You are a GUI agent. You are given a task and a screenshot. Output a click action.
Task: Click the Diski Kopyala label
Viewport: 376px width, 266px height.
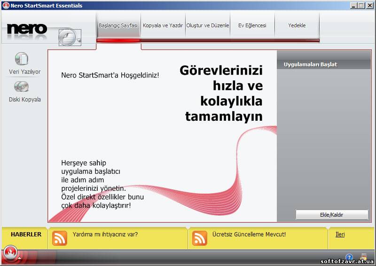(25, 100)
